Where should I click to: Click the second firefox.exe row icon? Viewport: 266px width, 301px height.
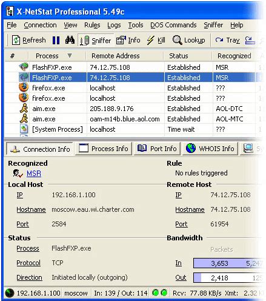point(24,98)
